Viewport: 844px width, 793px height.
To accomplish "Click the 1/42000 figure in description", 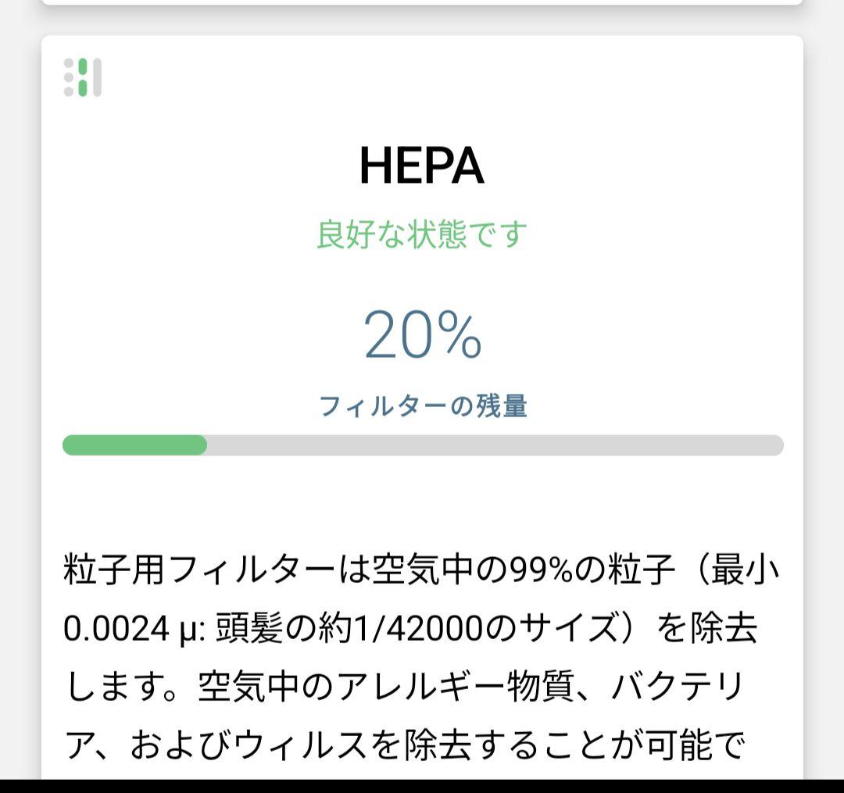I will 416,628.
